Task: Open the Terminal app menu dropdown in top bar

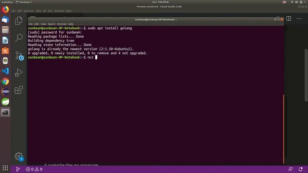Action: (x=24, y=2)
